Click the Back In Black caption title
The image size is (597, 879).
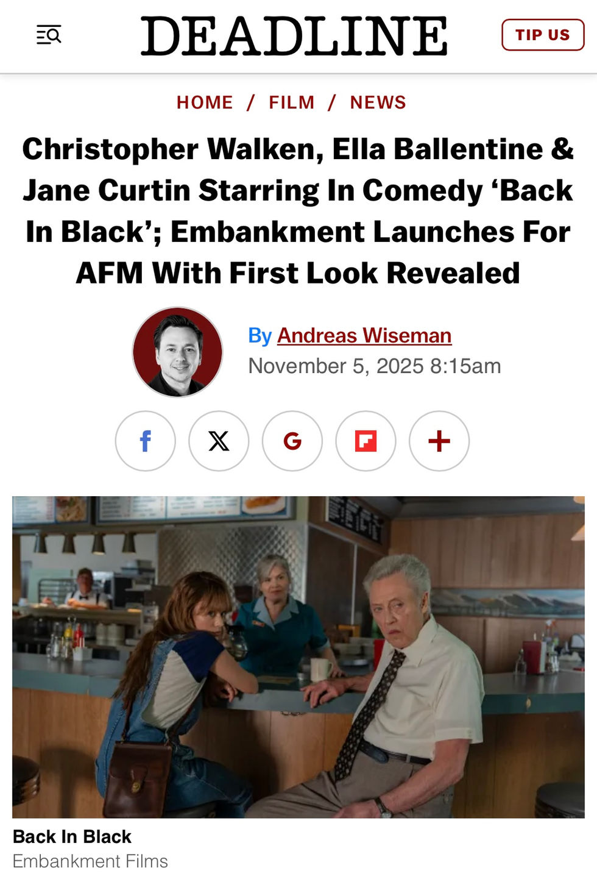coord(72,836)
